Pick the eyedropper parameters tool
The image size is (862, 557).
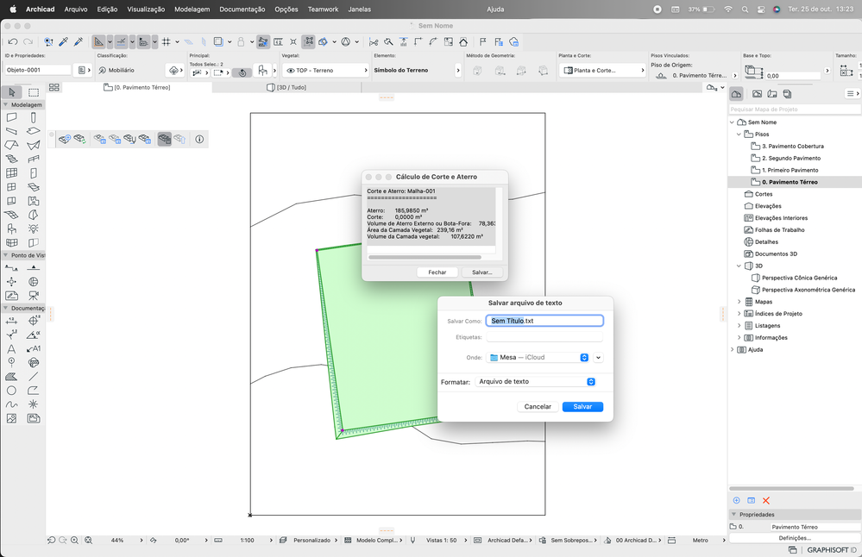(x=64, y=41)
